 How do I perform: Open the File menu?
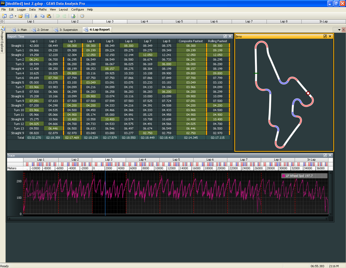click(4, 9)
